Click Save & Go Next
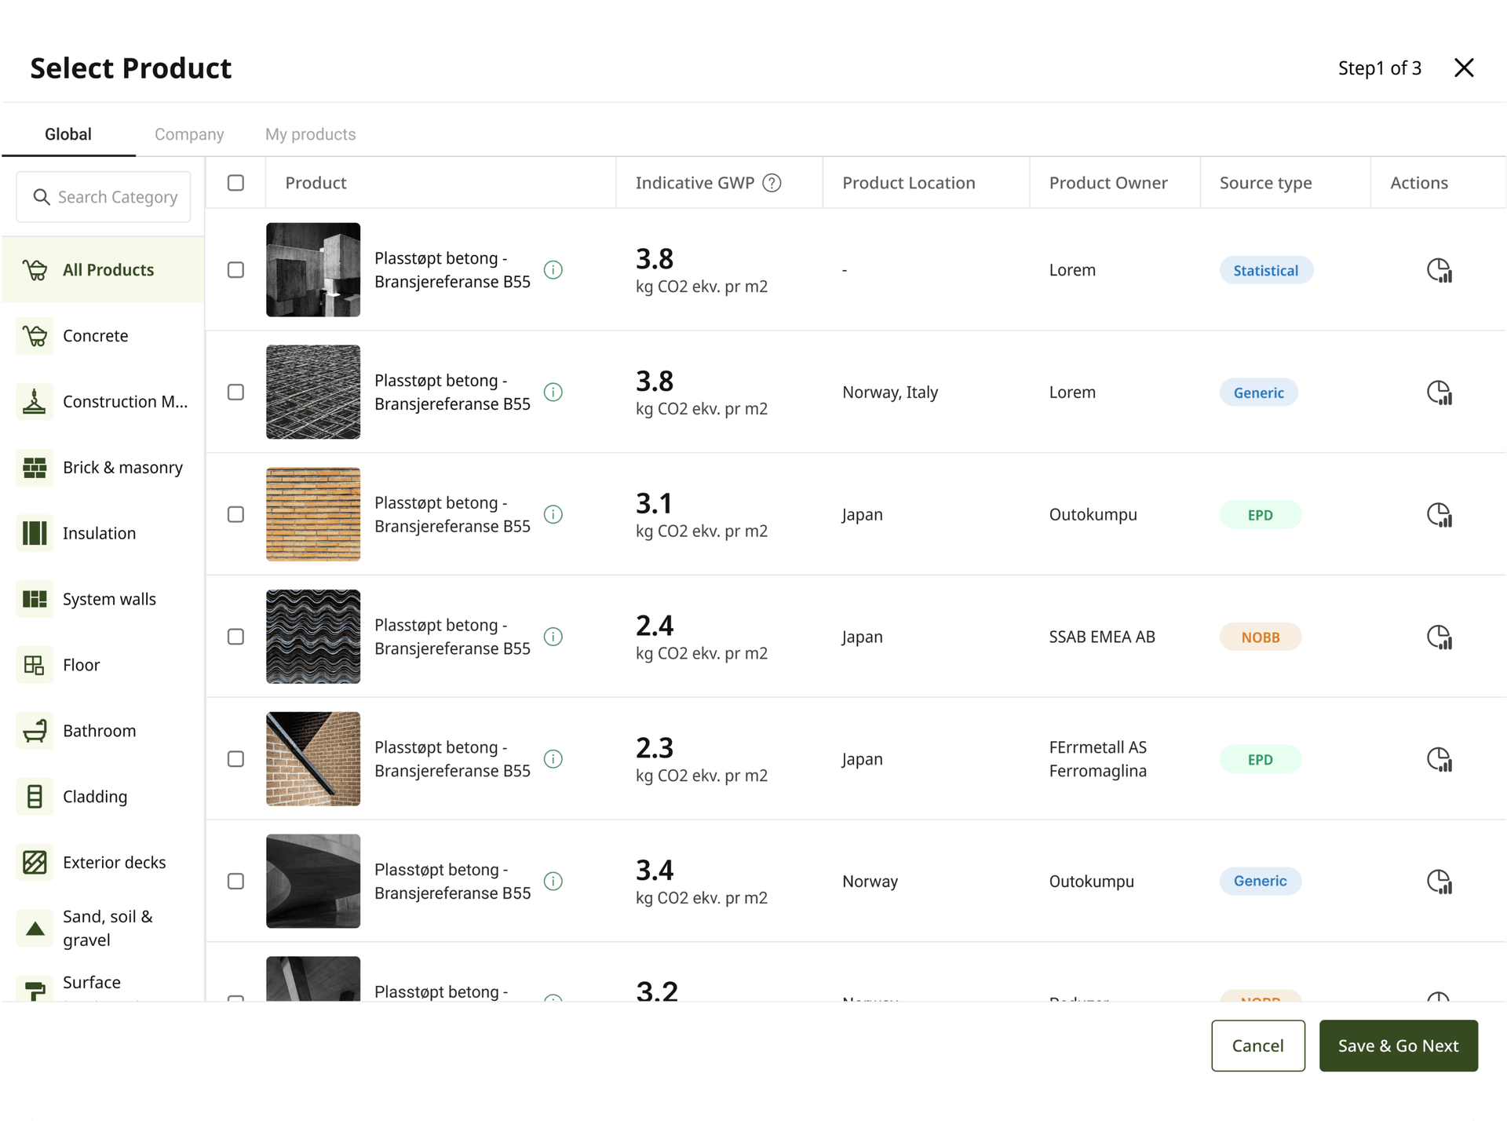The width and height of the screenshot is (1507, 1121). 1398,1046
